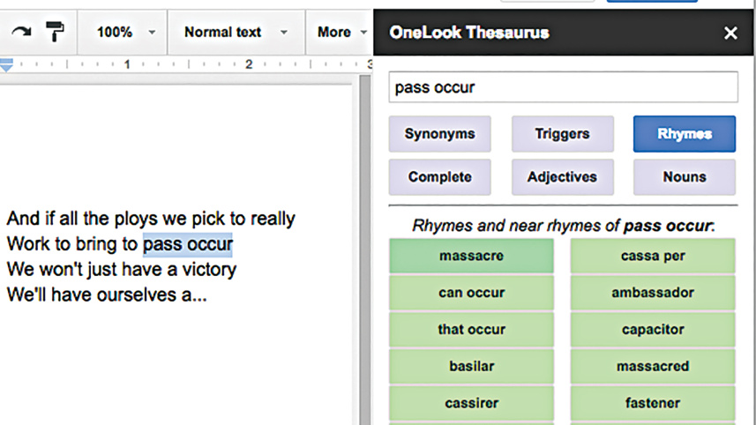The image size is (756, 425).
Task: Open the More toolbar dropdown
Action: click(341, 33)
